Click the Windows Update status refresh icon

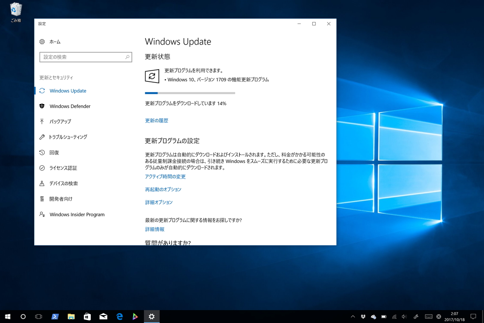pyautogui.click(x=152, y=76)
